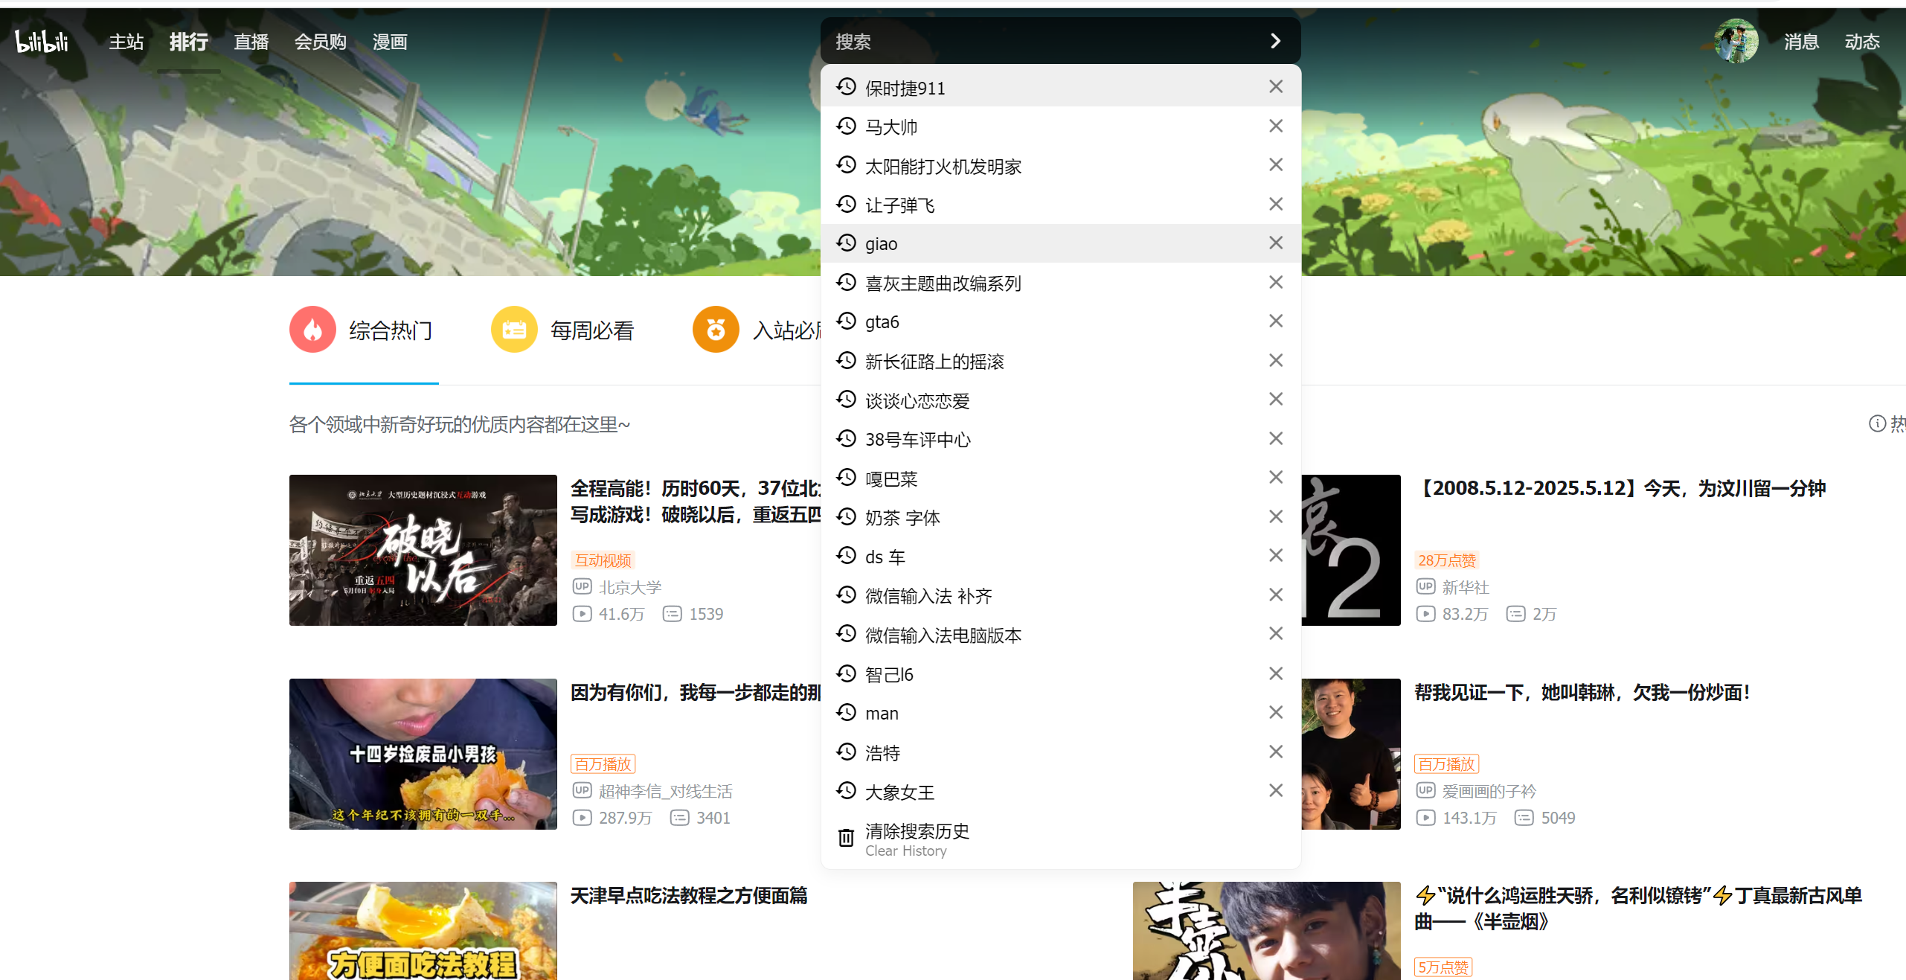Open the 直播 navigation tab

(251, 42)
